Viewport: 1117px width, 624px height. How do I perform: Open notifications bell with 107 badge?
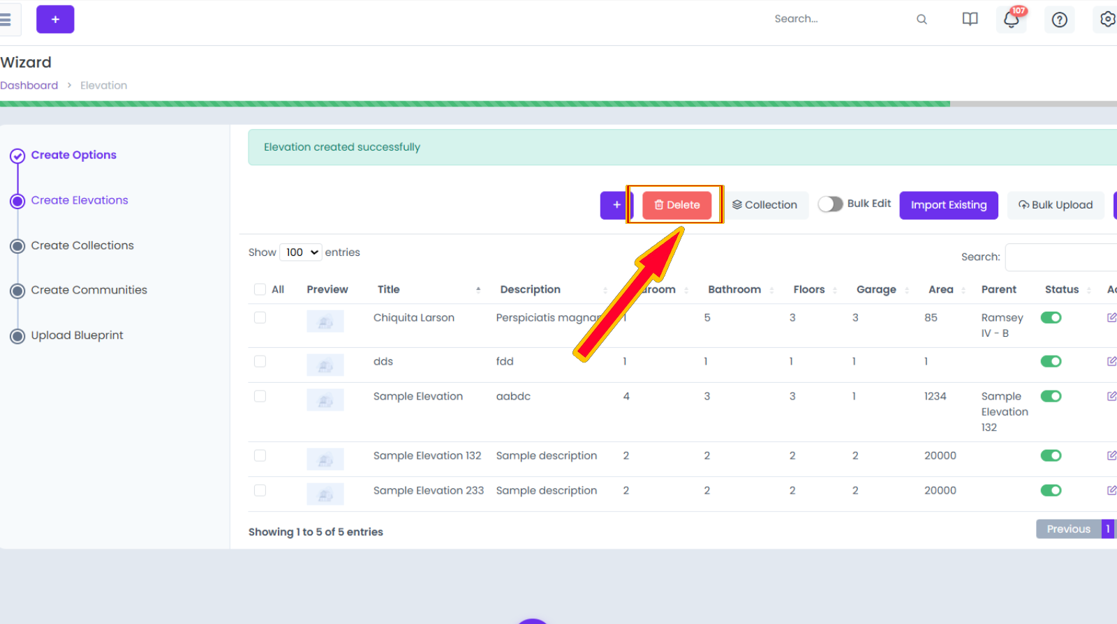coord(1012,19)
